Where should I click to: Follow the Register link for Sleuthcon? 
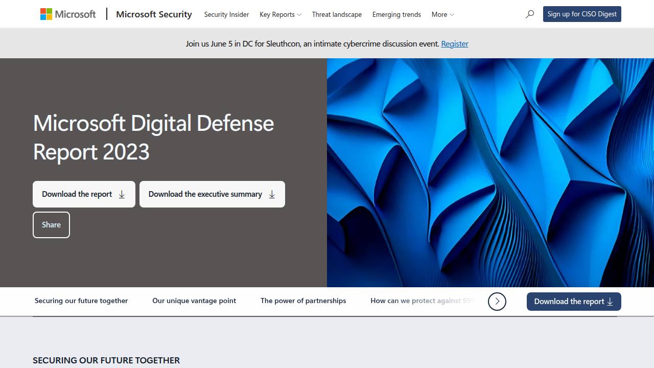click(x=455, y=43)
